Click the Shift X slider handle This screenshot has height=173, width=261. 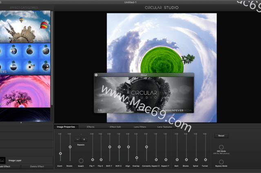click(x=119, y=147)
